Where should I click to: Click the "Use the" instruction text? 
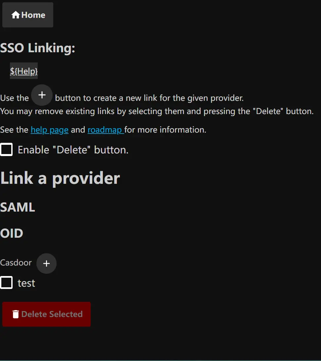15,98
